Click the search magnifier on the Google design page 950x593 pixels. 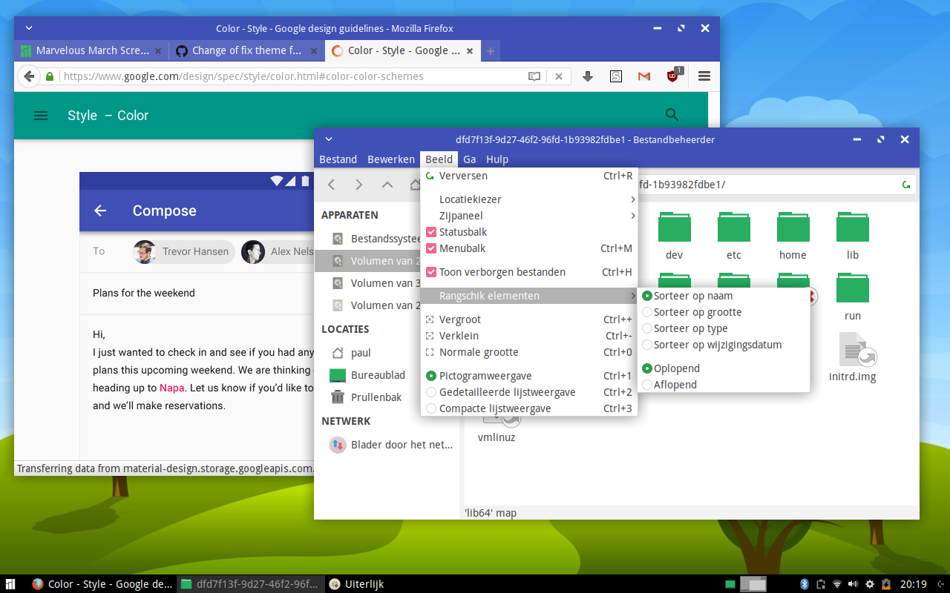pyautogui.click(x=672, y=115)
